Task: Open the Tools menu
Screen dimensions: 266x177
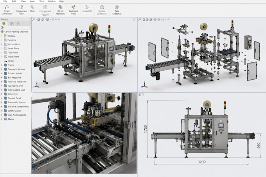Action: (42, 1)
